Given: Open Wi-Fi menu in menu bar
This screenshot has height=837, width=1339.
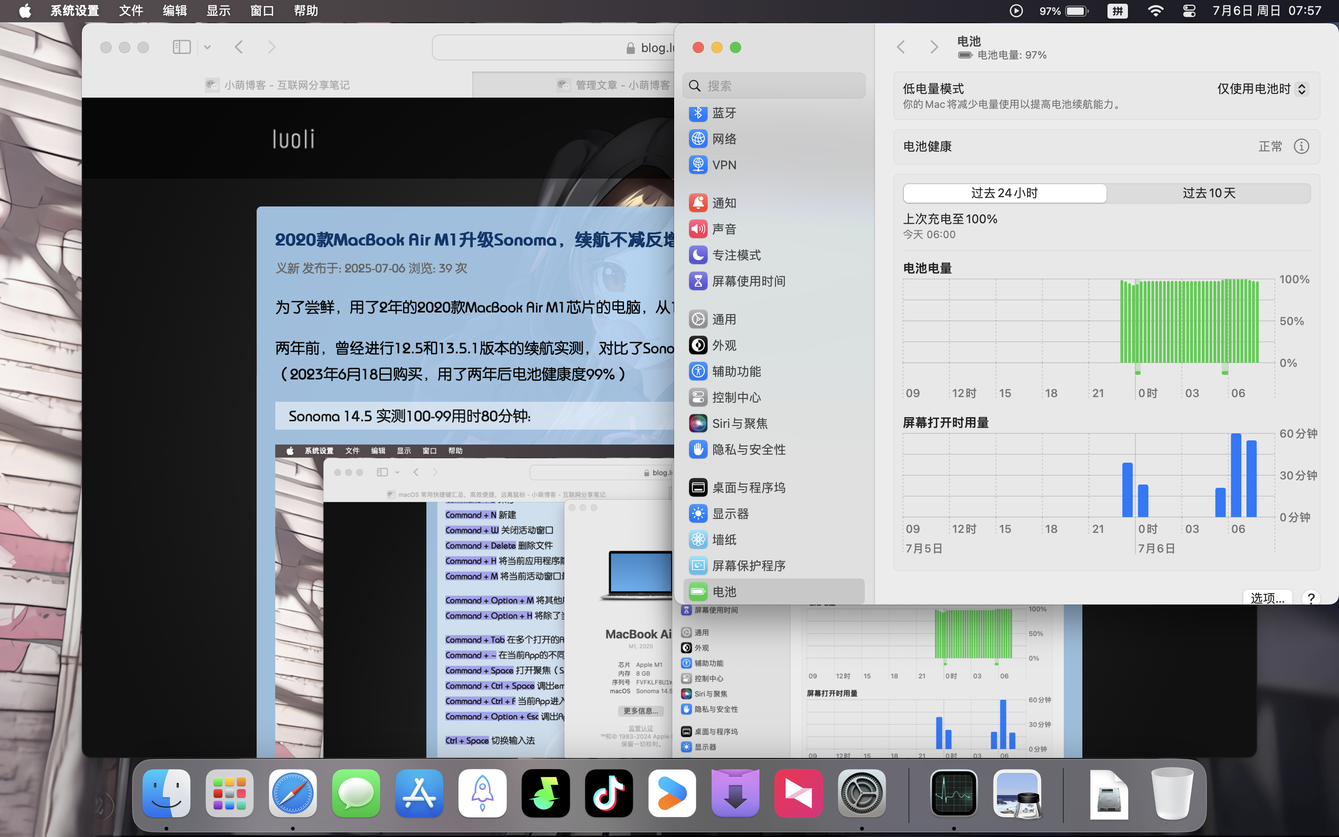Looking at the screenshot, I should coord(1155,11).
